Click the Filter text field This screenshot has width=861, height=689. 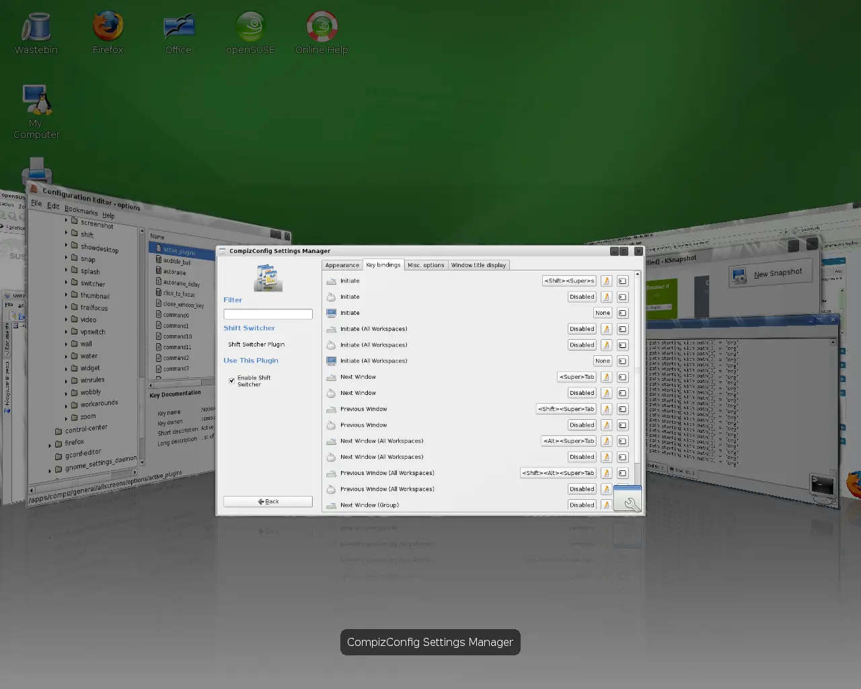coord(268,314)
